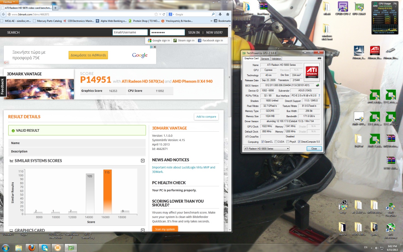403x252 pixels.
Task: Open CDI Electronics bookmark
Action: tap(79, 21)
